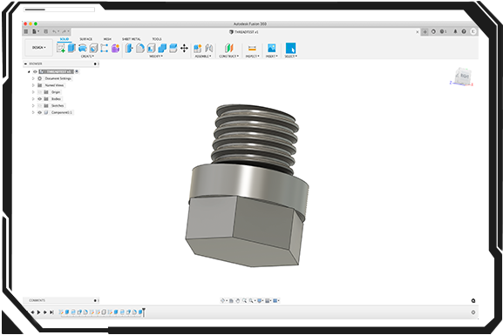Expand the Named Views node
This screenshot has height=335, width=503.
pyautogui.click(x=33, y=85)
